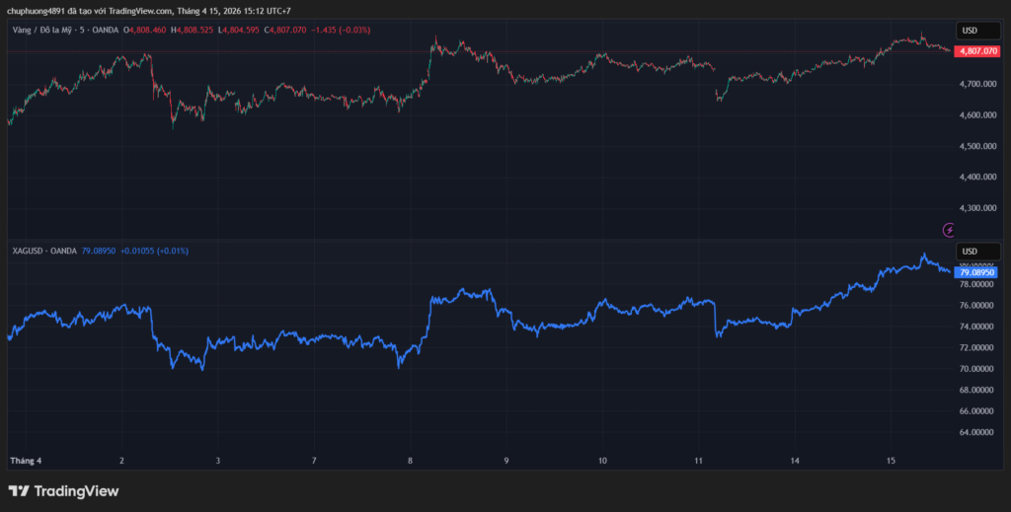The height and width of the screenshot is (512, 1011).
Task: Click the Tháng 4 date label on time axis
Action: click(x=26, y=461)
